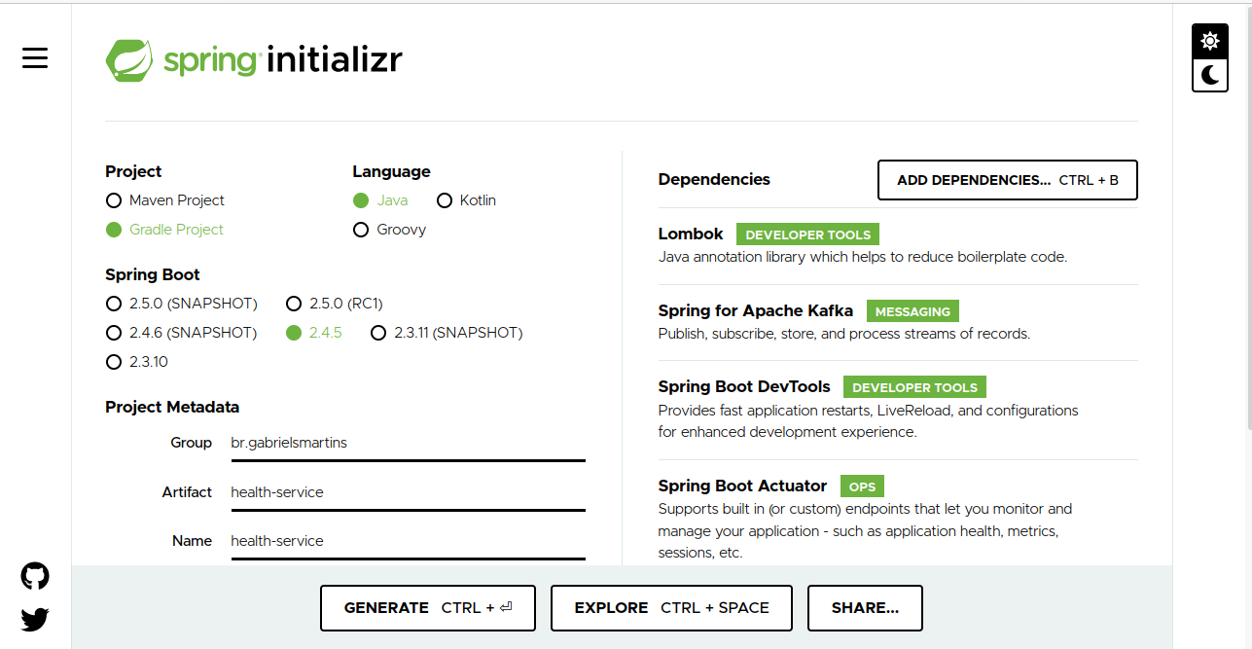Viewport: 1252px width, 649px height.
Task: Open the hamburger menu
Action: click(x=35, y=58)
